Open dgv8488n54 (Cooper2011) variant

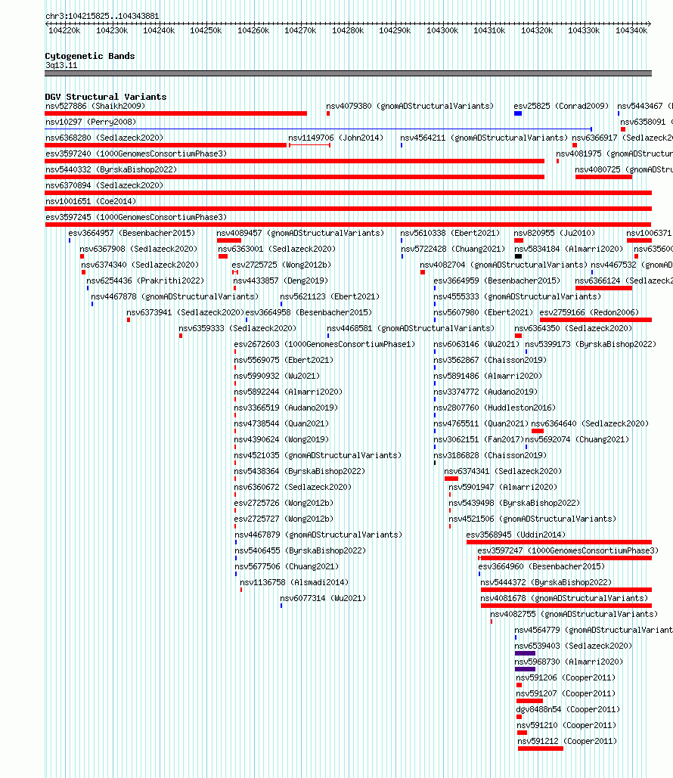[x=568, y=709]
